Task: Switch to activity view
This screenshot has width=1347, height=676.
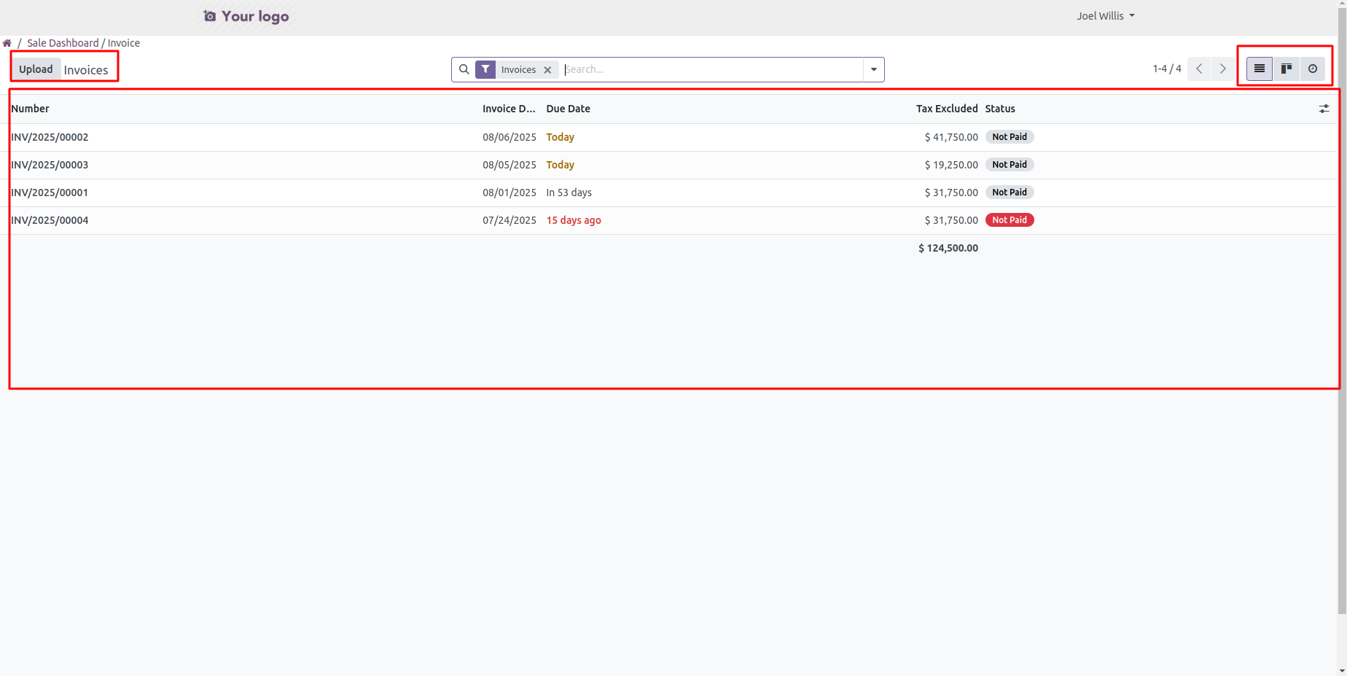Action: pos(1312,69)
